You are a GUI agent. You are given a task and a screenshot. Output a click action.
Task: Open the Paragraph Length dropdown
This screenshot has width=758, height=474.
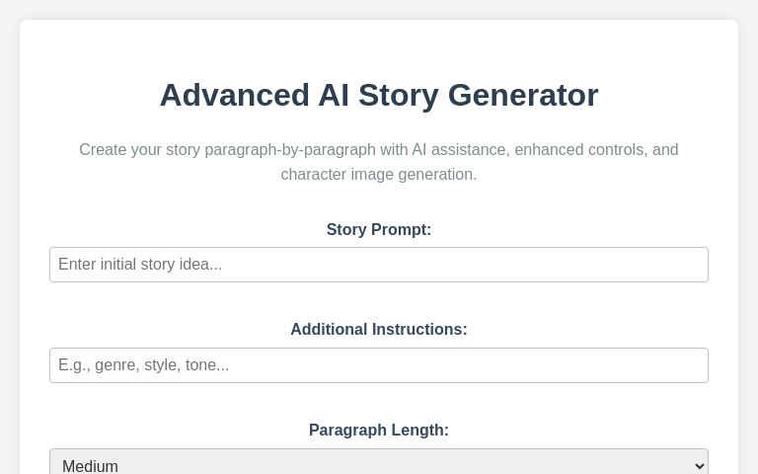click(379, 464)
